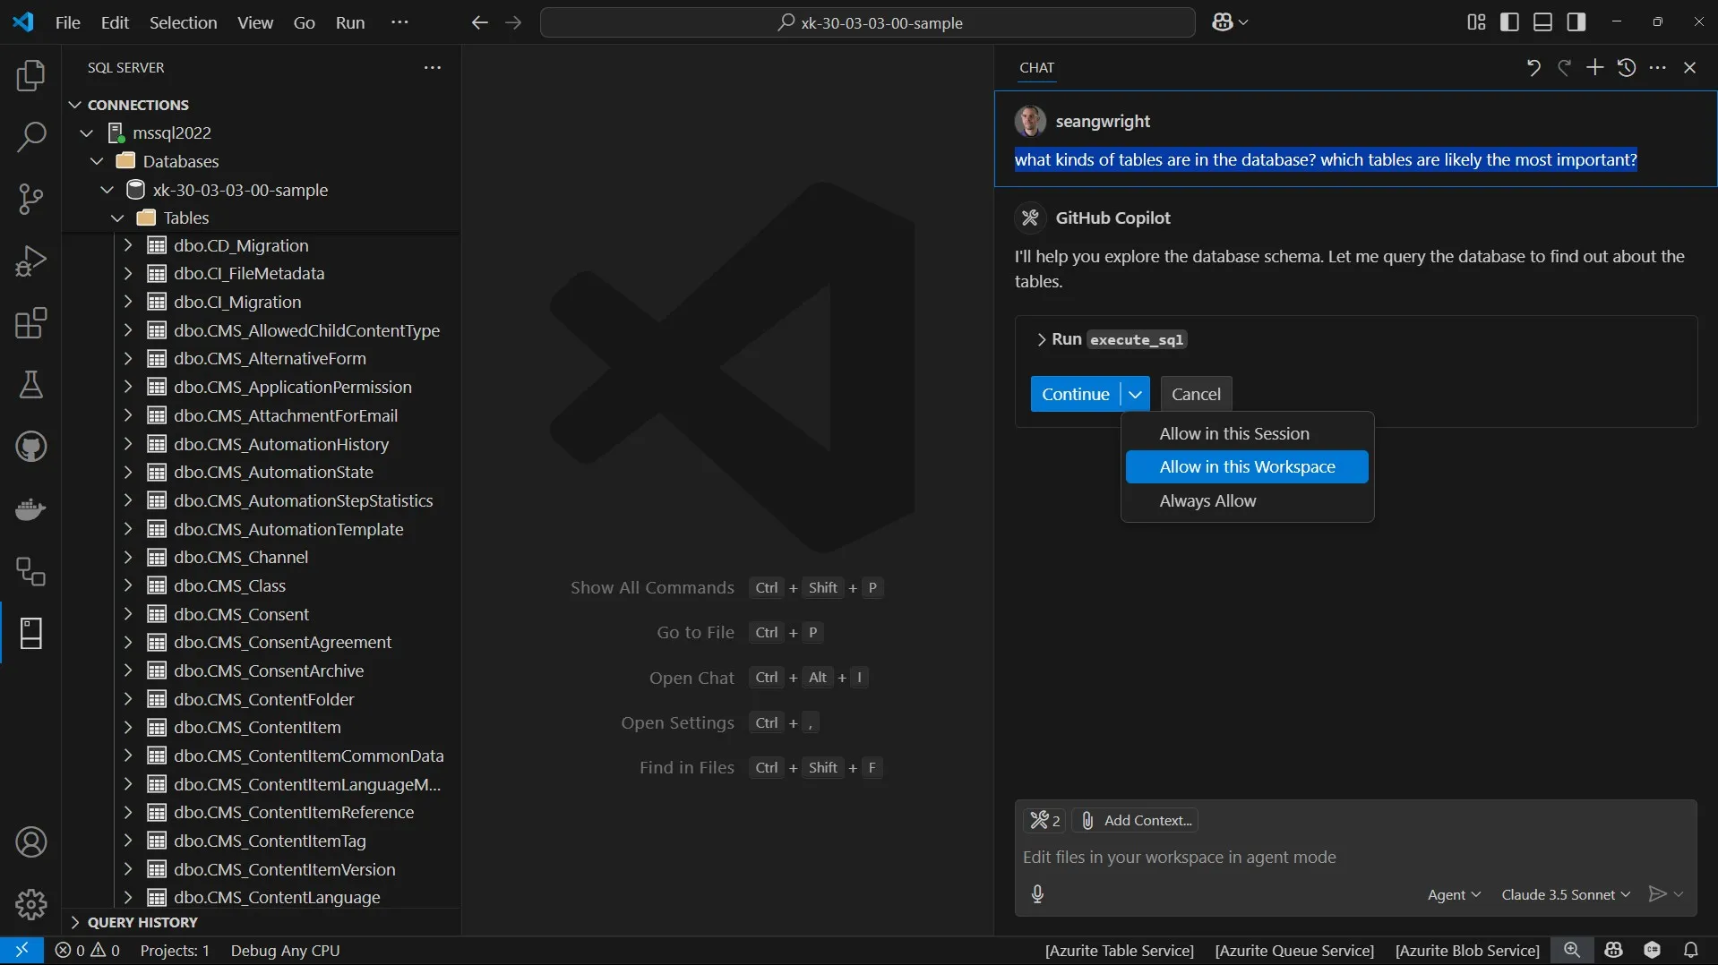
Task: Select the dbo.CMS_Channel table row
Action: pyautogui.click(x=262, y=558)
